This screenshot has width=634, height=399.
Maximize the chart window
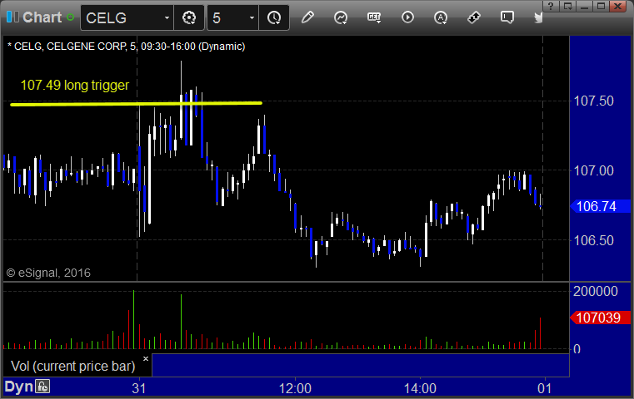click(601, 6)
